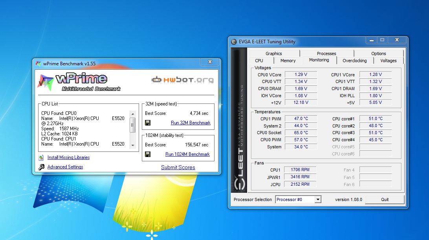429x240 pixels.
Task: Click the CPU1 VCore 1.28 V value
Action: (376, 74)
